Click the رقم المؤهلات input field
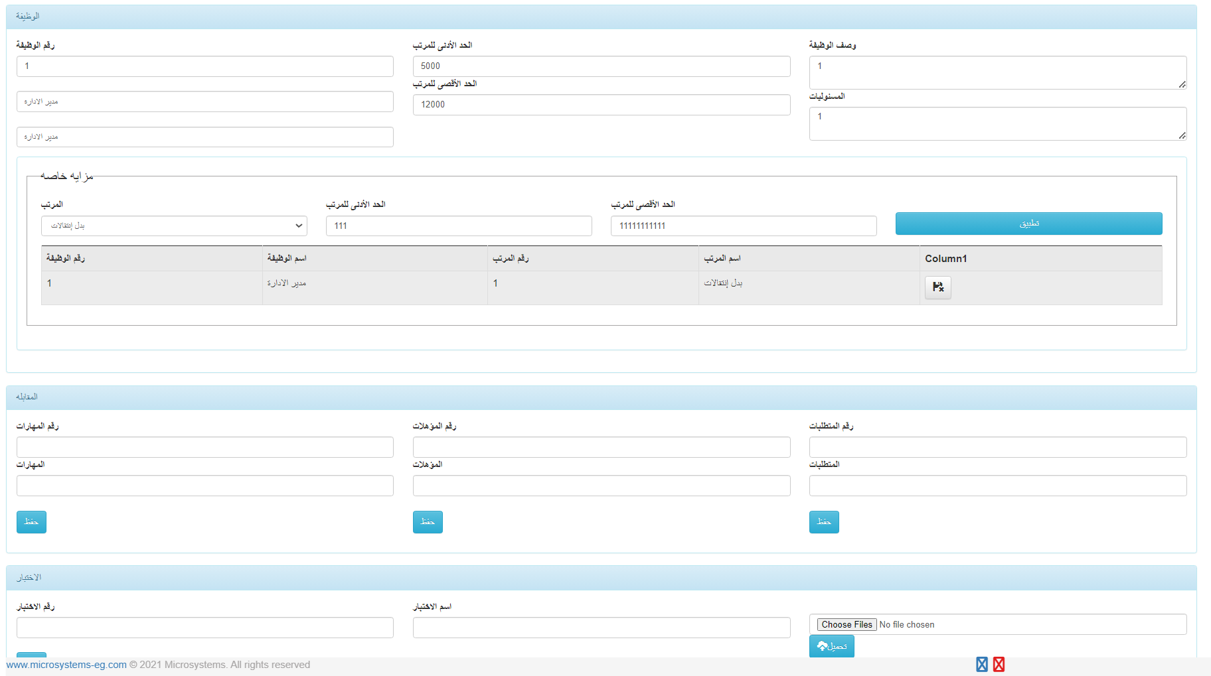Screen dimensions: 1211x676 point(601,447)
